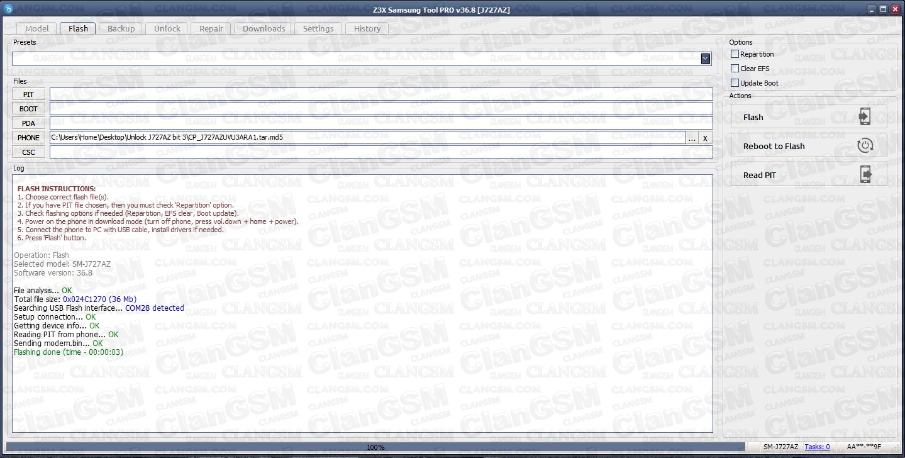This screenshot has height=458, width=905.
Task: Click Reboot to Flash button
Action: 809,146
